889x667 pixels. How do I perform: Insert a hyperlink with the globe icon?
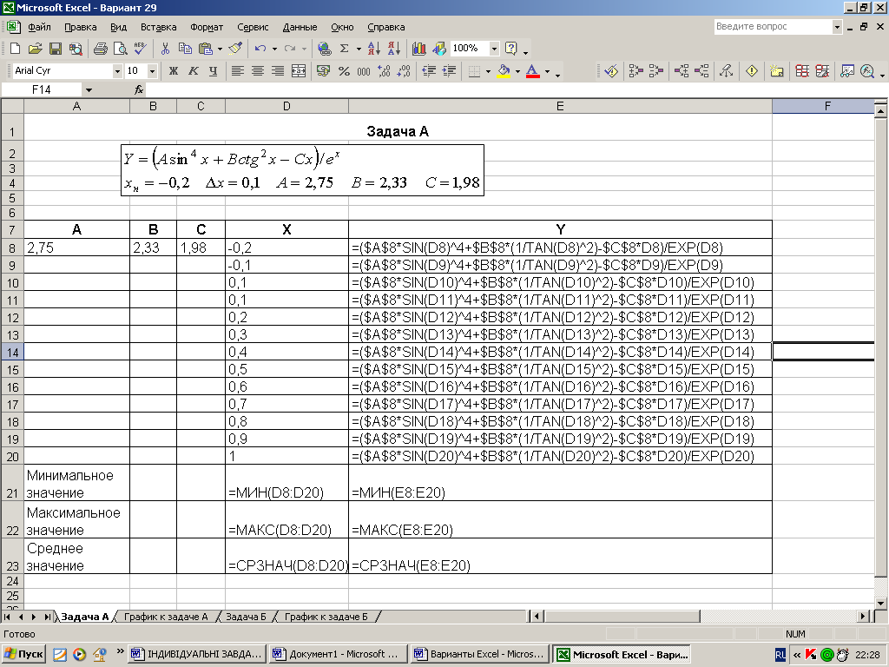click(x=325, y=49)
